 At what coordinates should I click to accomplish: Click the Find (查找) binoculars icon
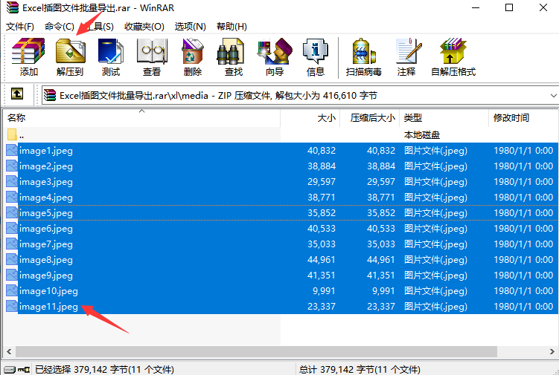(230, 51)
